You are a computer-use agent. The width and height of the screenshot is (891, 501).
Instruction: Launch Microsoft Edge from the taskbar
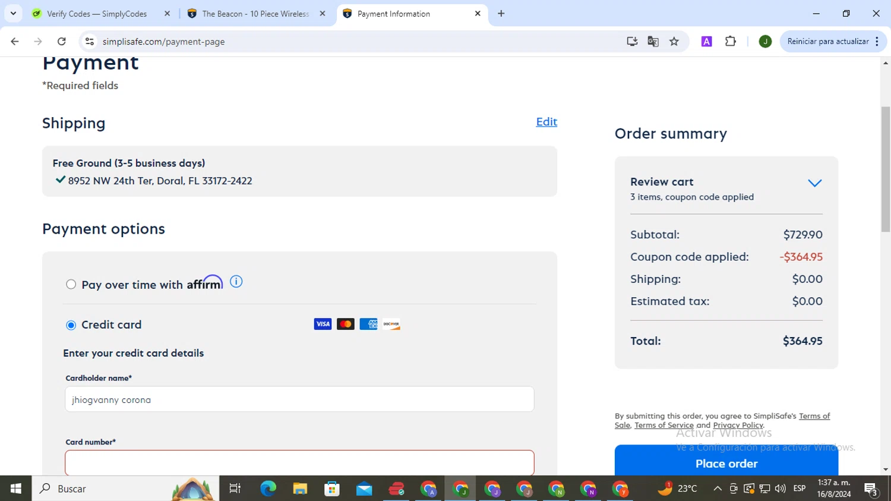[268, 489]
